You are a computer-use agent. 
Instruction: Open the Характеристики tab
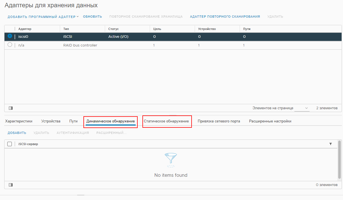[x=19, y=121]
